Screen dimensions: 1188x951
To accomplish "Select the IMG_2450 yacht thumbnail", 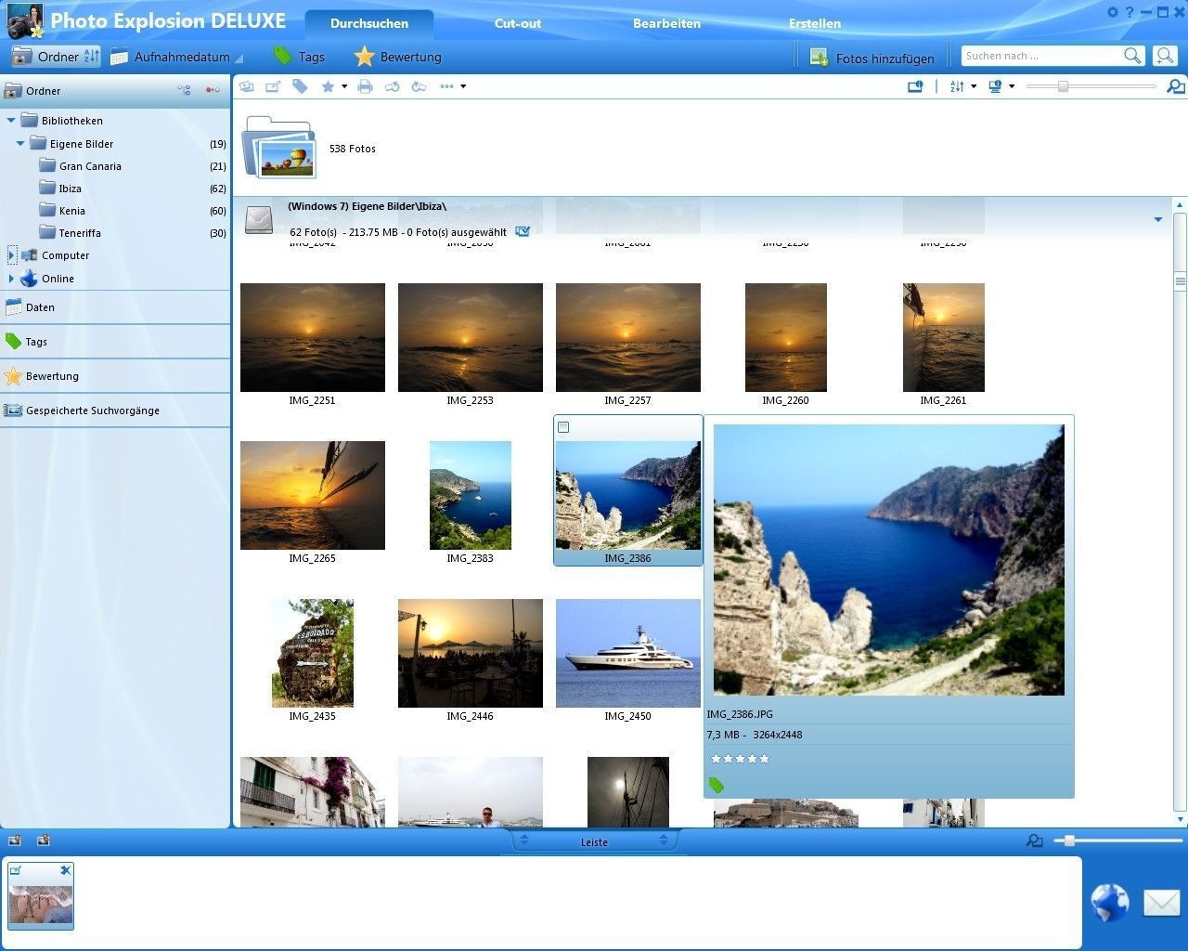I will click(627, 653).
